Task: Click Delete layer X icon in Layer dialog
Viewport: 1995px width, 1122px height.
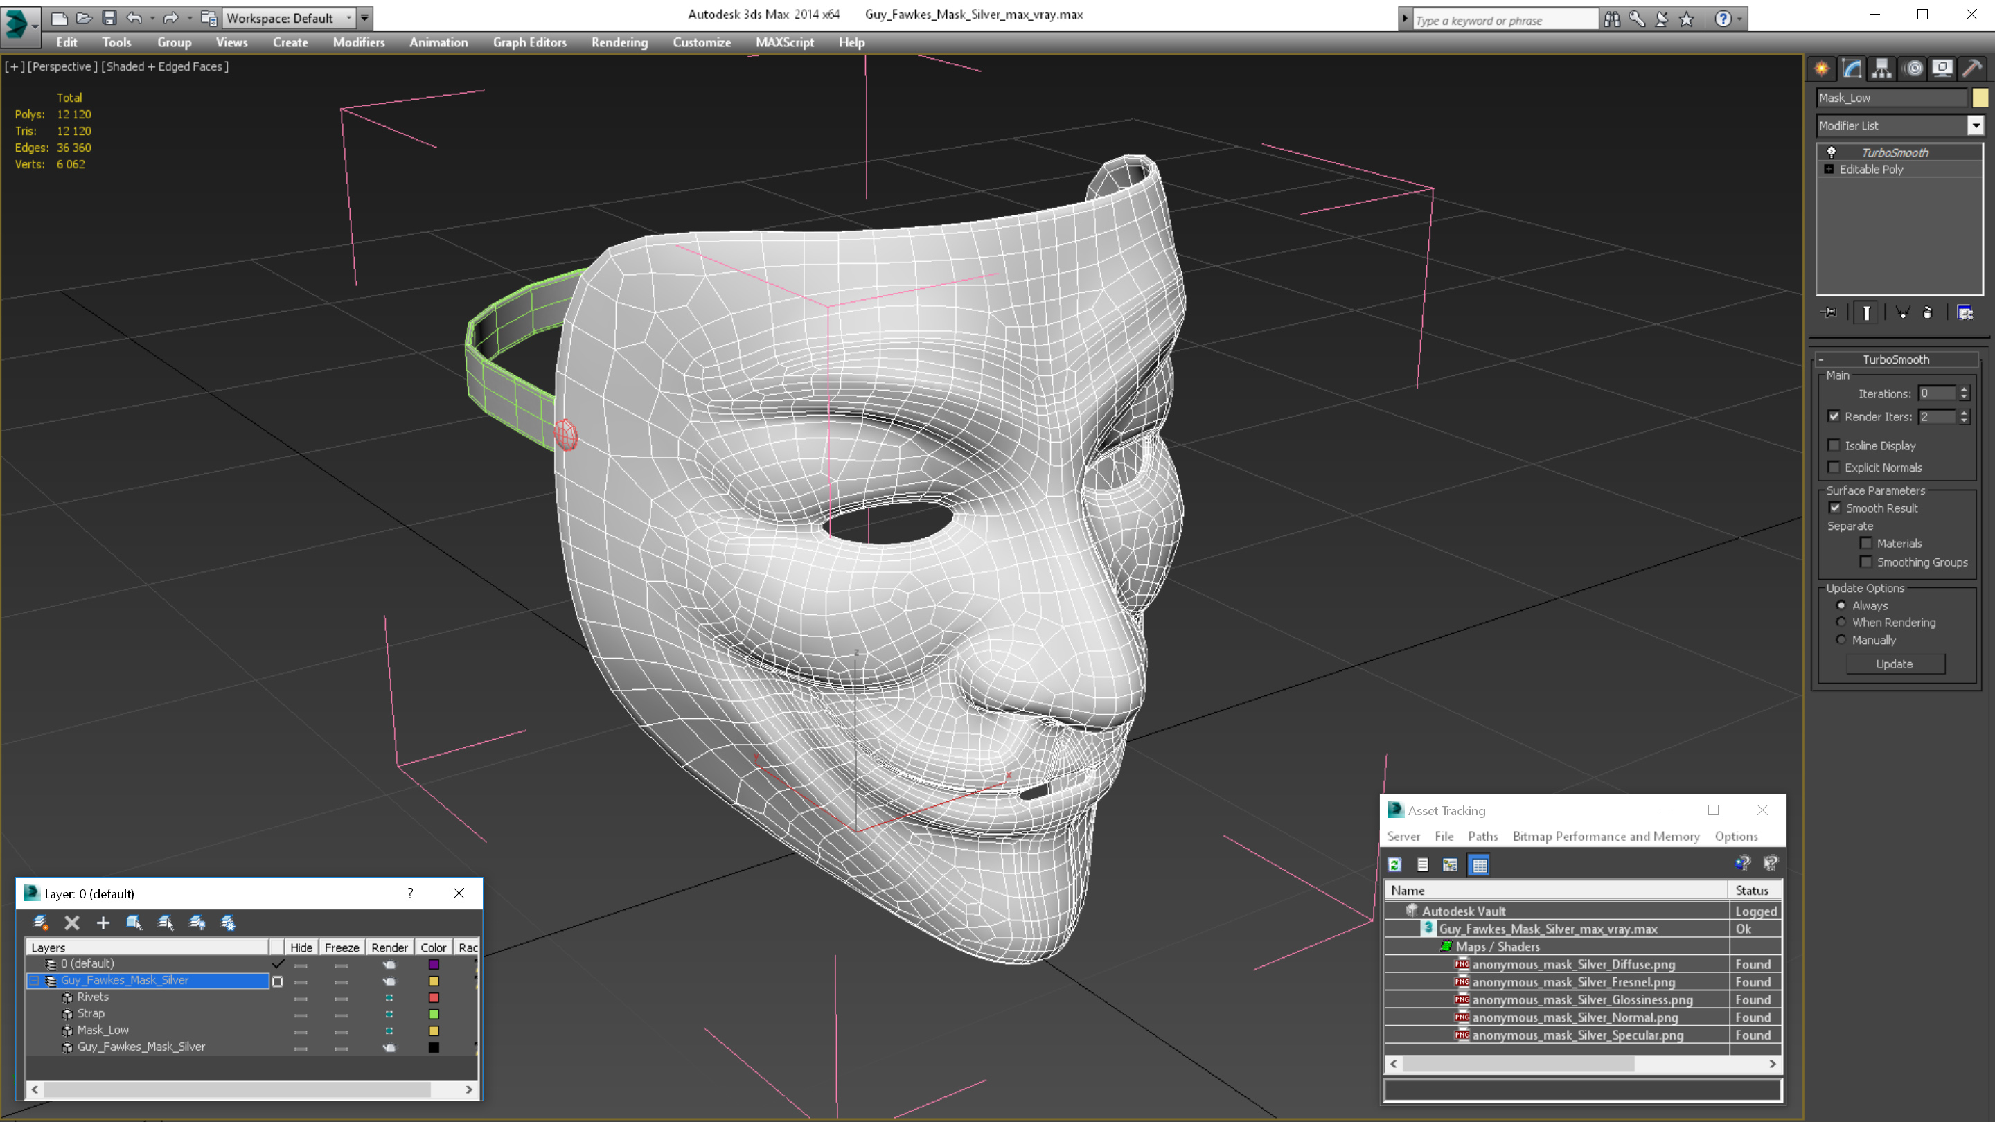Action: click(72, 923)
